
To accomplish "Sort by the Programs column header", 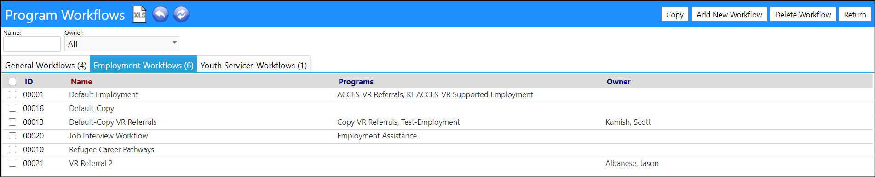I will pyautogui.click(x=356, y=82).
